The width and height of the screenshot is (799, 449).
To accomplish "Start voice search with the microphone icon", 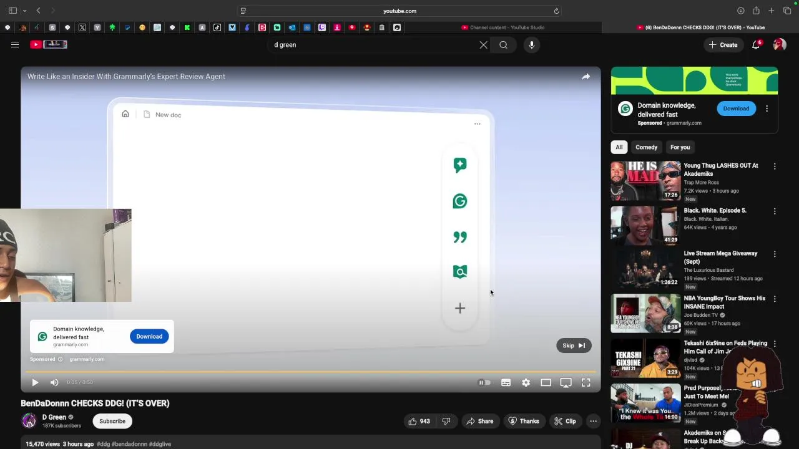I will (x=532, y=45).
